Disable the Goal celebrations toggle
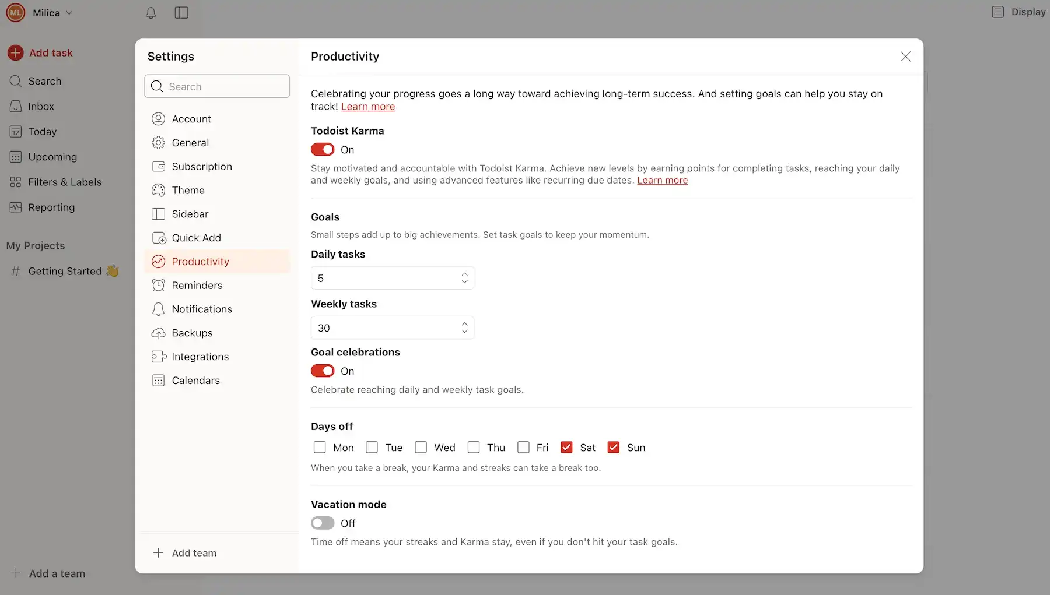 (x=323, y=371)
